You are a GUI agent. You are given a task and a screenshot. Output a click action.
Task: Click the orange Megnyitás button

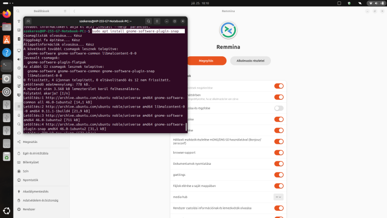pyautogui.click(x=207, y=61)
